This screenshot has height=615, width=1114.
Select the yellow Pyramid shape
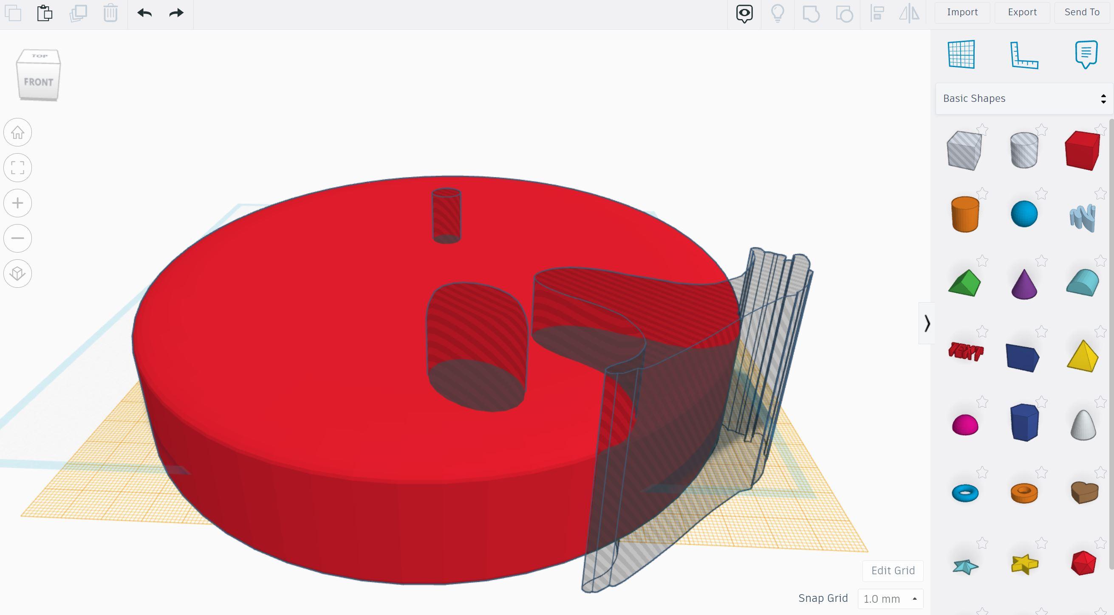(x=1083, y=356)
